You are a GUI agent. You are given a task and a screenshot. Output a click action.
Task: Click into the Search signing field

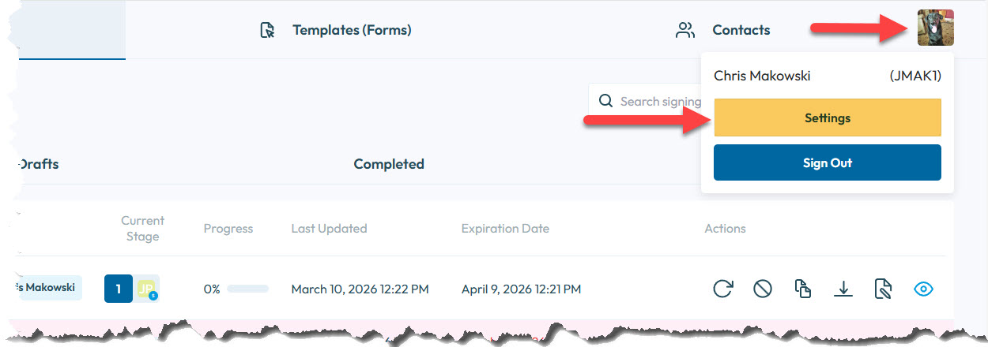point(660,101)
